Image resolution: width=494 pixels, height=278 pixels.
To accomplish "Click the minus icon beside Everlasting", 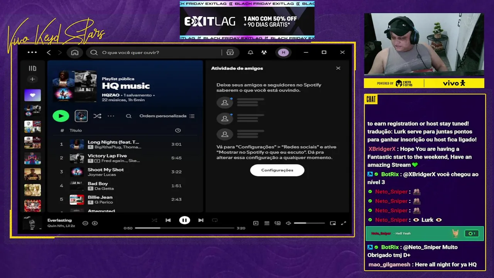I will click(x=85, y=223).
